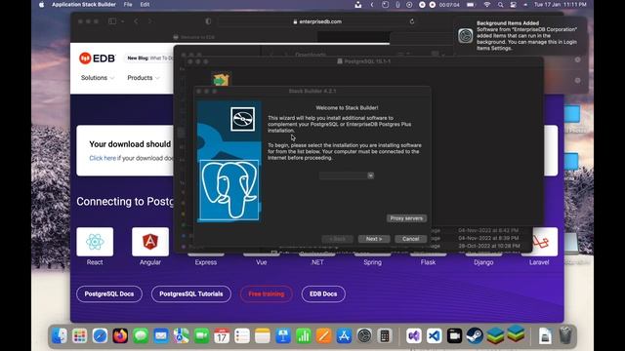Expand the Products menu on EDB site

[x=144, y=78]
